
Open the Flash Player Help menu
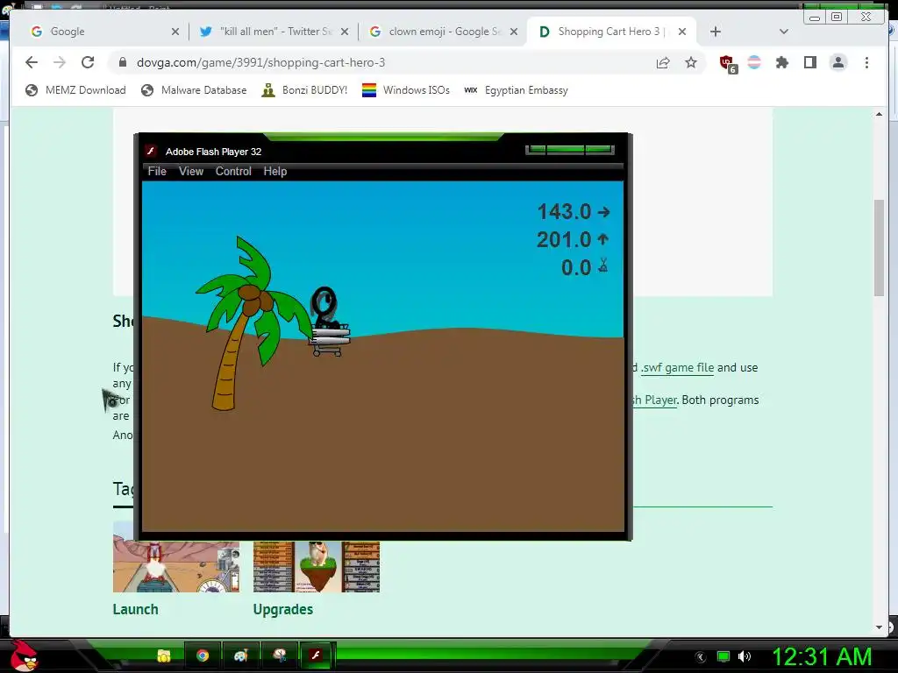click(x=274, y=171)
